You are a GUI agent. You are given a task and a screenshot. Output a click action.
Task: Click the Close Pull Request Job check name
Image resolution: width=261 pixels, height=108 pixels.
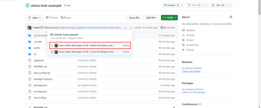tap(87, 52)
